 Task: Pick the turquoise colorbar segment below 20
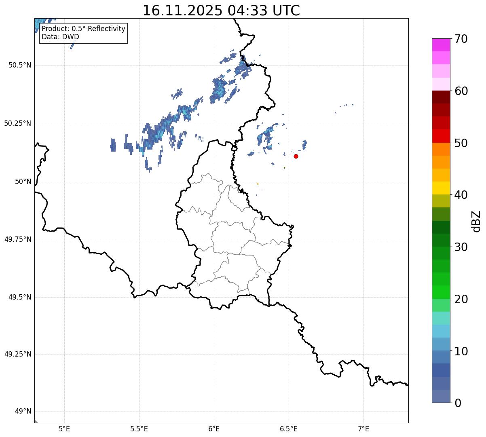click(x=441, y=318)
